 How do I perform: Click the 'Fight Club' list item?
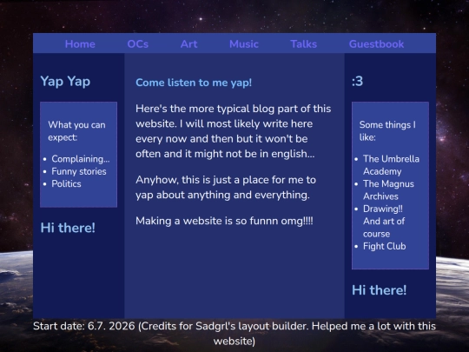pos(385,246)
